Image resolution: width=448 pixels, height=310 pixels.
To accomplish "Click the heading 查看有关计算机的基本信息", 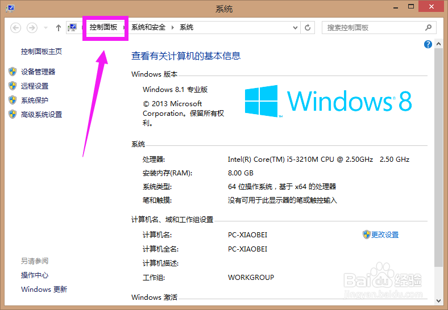I will point(186,56).
